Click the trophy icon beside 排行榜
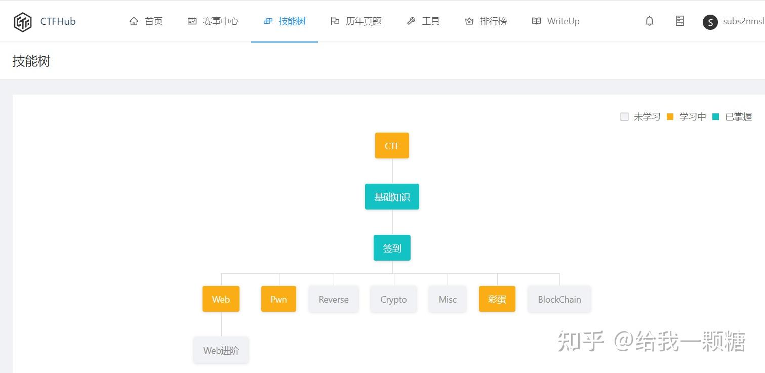Image resolution: width=765 pixels, height=373 pixels. point(469,21)
